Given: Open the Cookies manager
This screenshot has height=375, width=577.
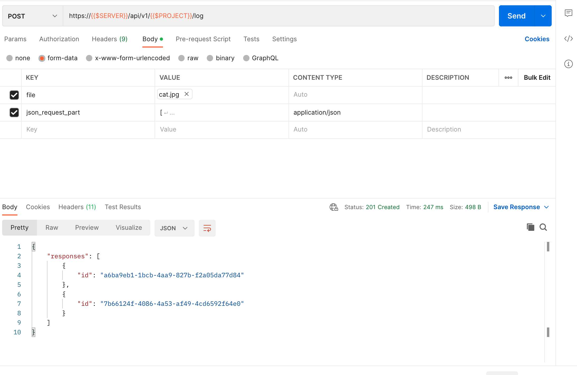Looking at the screenshot, I should click(537, 39).
